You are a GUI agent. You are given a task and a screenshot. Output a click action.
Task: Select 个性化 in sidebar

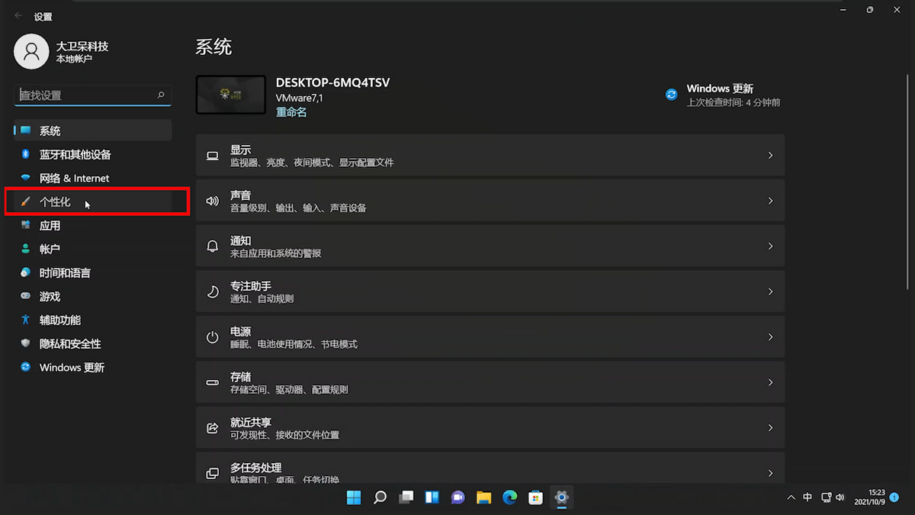click(x=93, y=201)
